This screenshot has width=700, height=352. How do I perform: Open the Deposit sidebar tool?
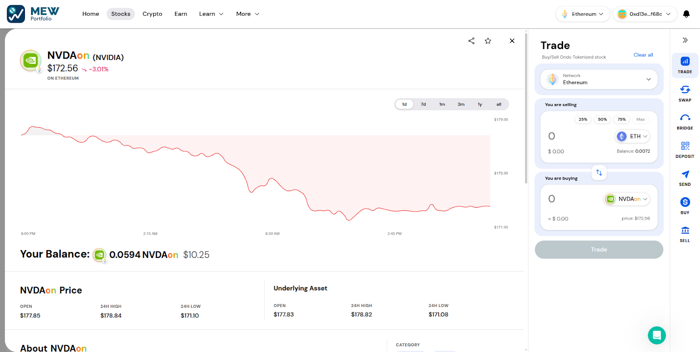(685, 150)
